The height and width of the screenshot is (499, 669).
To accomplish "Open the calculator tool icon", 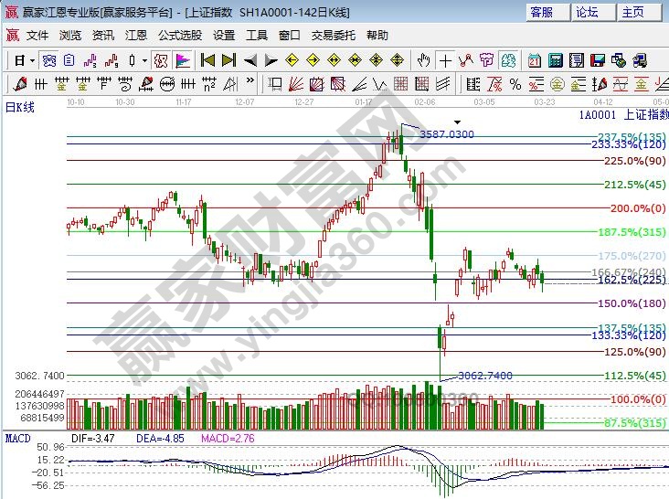I will [x=555, y=60].
